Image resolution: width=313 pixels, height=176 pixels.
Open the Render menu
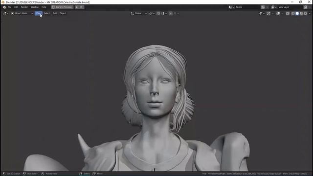24,7
